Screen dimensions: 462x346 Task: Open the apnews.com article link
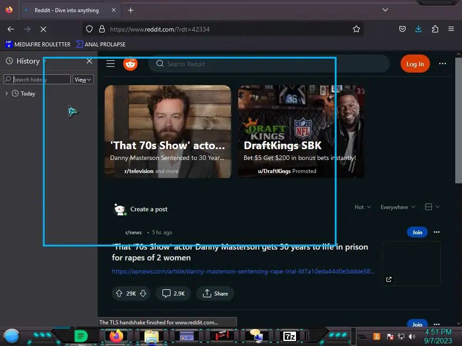pos(243,271)
